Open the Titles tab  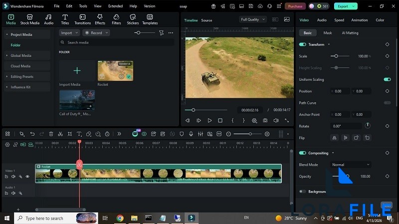click(65, 19)
